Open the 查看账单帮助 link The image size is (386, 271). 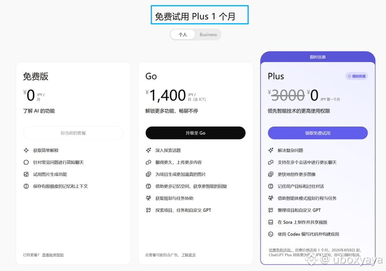click(53, 255)
